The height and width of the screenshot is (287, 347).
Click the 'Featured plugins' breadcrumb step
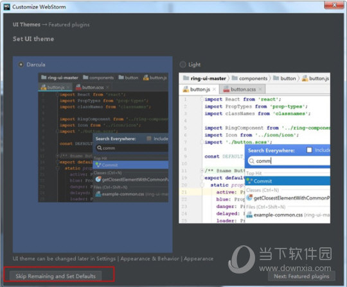pos(69,25)
